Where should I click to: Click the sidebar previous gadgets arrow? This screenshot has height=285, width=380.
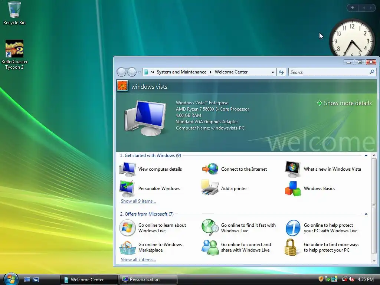coord(364,8)
